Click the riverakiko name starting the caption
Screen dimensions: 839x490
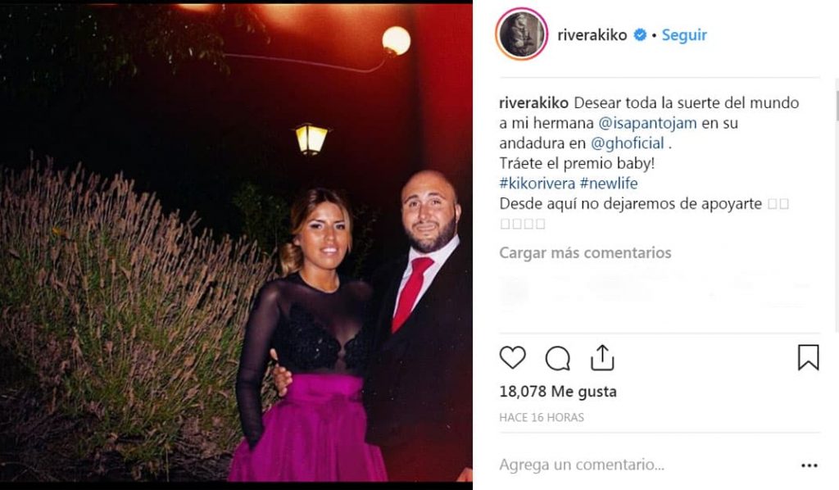(533, 102)
